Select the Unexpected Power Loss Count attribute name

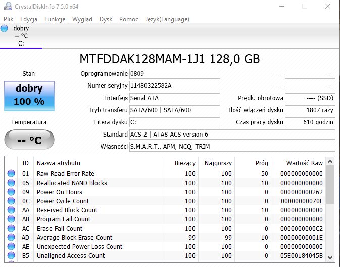[x=80, y=247]
